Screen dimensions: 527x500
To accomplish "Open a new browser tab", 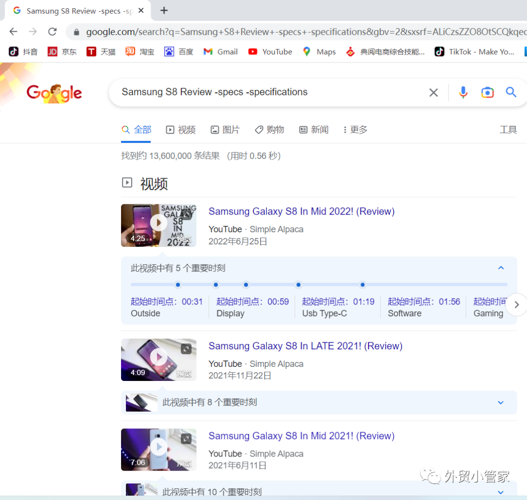I will click(x=164, y=10).
